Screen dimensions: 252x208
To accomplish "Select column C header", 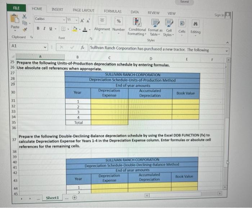I will coord(109,58).
